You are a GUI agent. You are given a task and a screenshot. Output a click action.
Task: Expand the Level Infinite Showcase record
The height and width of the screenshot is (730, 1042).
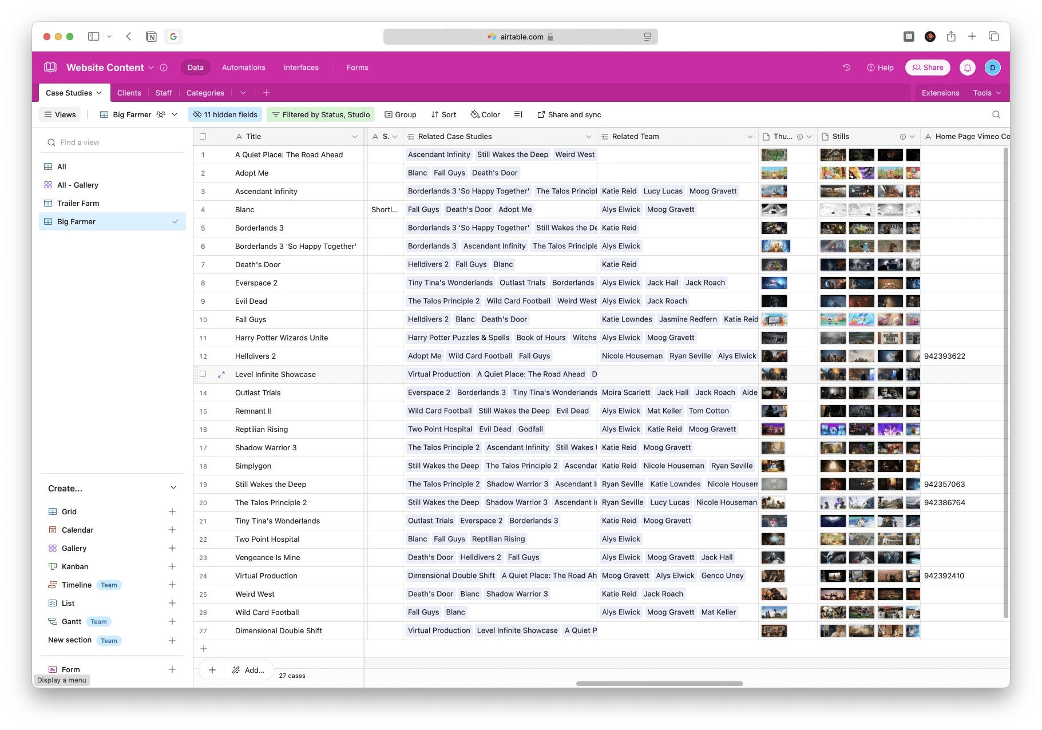click(221, 375)
